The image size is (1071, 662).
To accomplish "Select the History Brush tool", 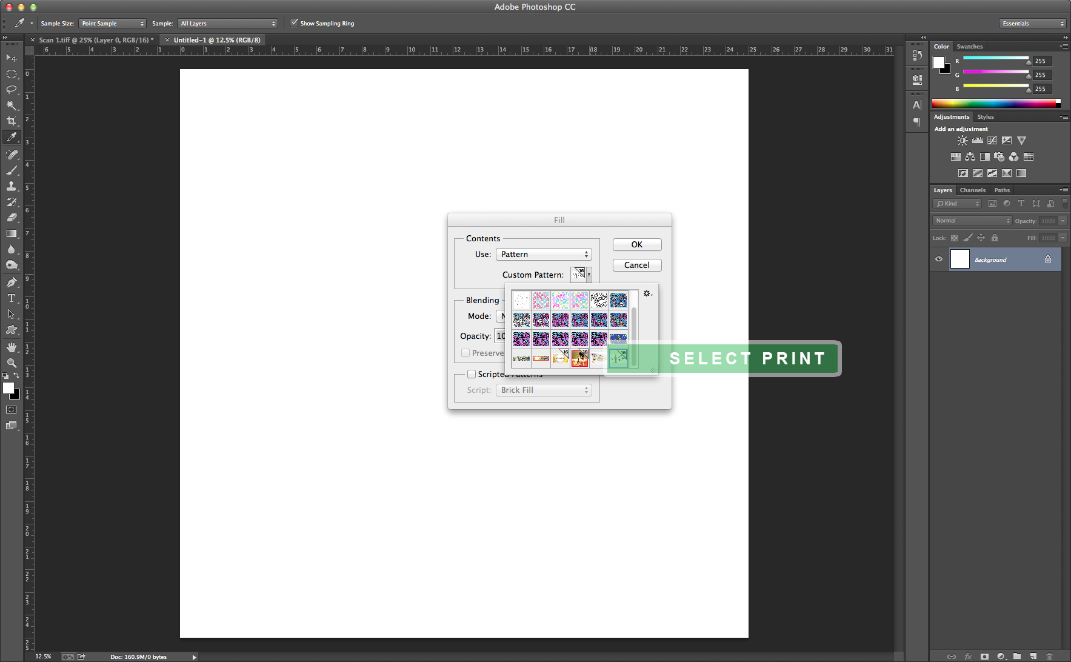I will point(12,202).
